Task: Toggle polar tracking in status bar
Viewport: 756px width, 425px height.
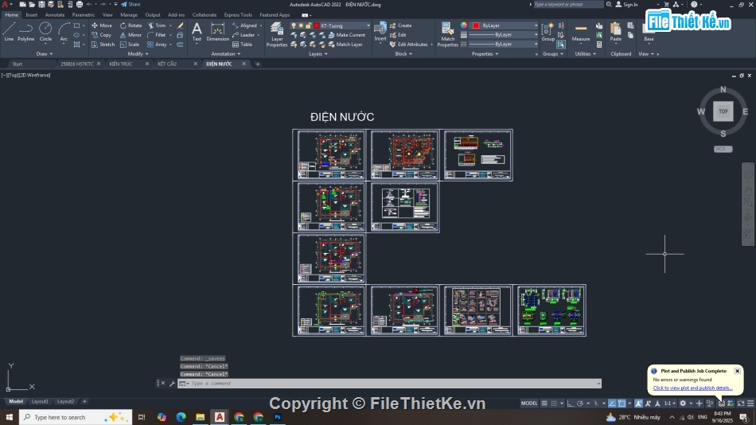Action: (580, 404)
